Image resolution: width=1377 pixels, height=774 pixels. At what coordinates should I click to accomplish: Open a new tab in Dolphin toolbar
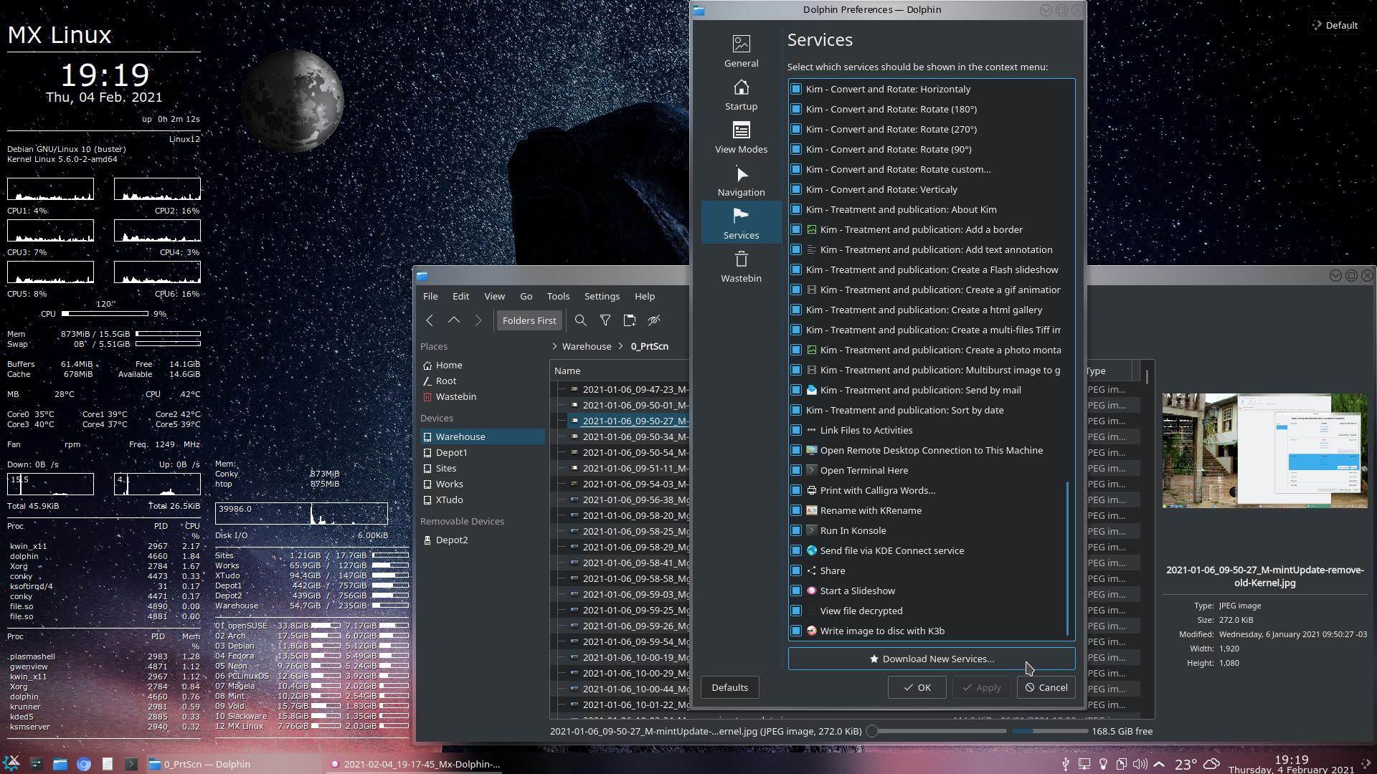[x=630, y=320]
